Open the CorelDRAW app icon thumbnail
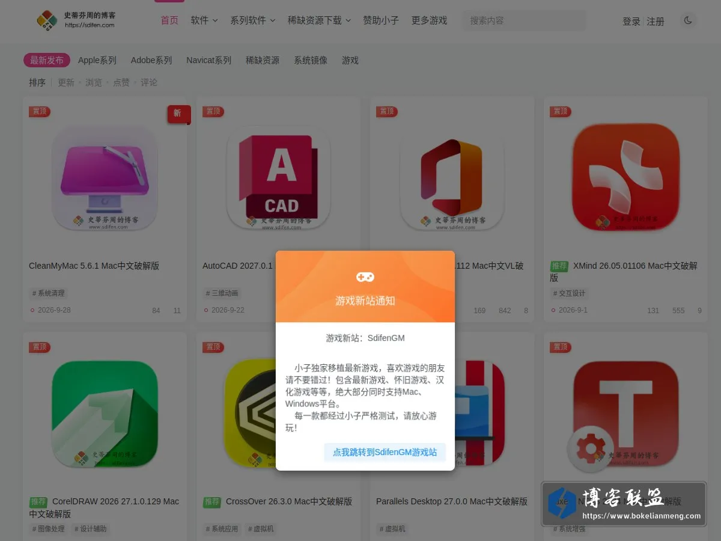Screen dimensions: 721x541 (105, 415)
